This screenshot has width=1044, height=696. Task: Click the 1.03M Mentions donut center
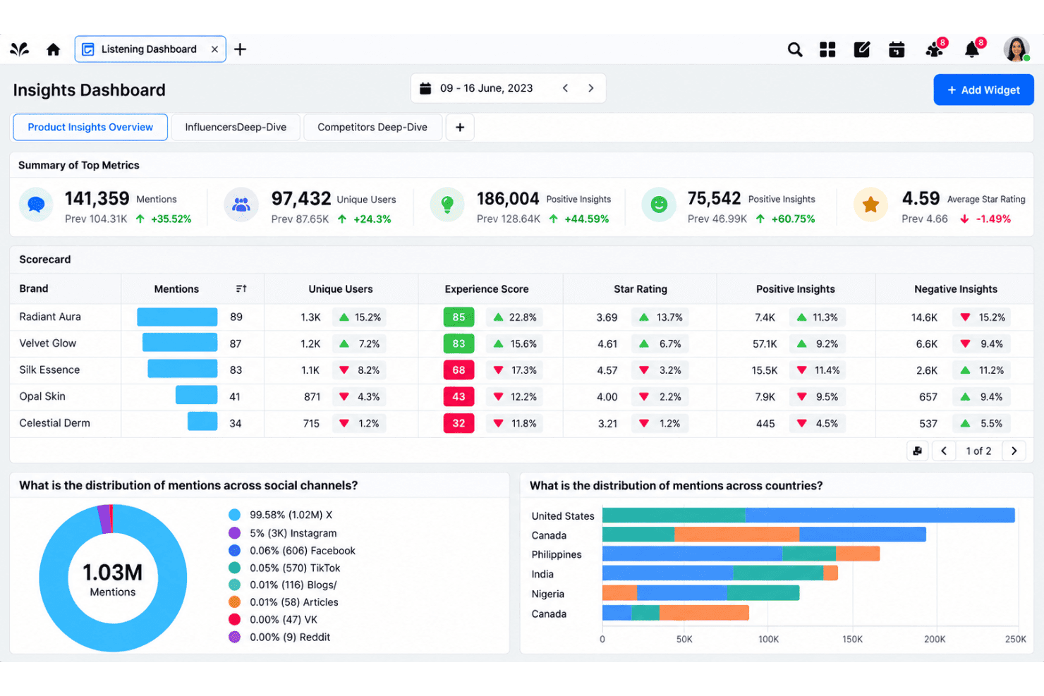point(113,580)
